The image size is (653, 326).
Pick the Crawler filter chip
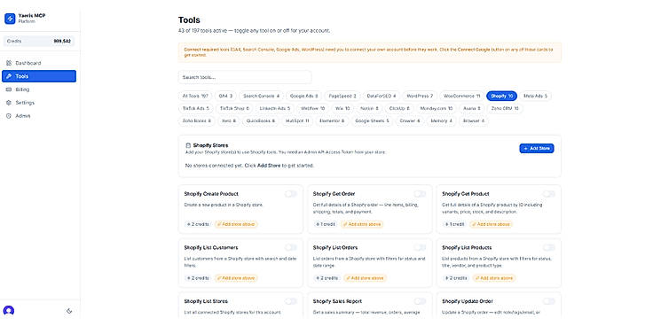pos(410,121)
